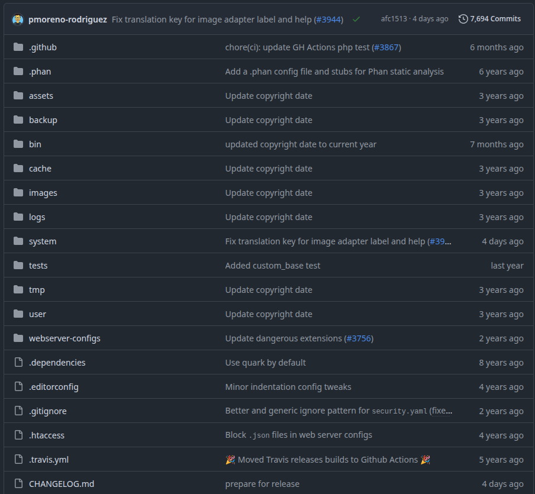Open the tests directory

point(38,266)
